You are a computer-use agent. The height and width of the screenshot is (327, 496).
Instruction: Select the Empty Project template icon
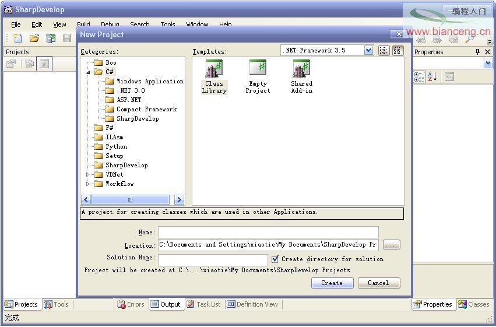tap(258, 77)
